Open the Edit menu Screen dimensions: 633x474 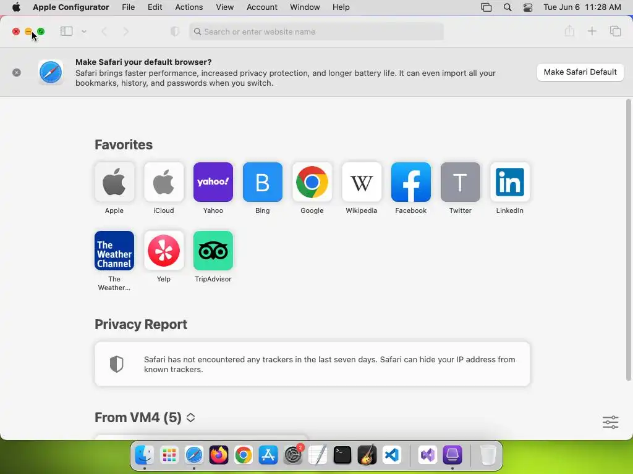click(x=155, y=7)
